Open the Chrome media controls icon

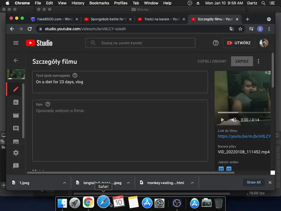[x=251, y=29]
